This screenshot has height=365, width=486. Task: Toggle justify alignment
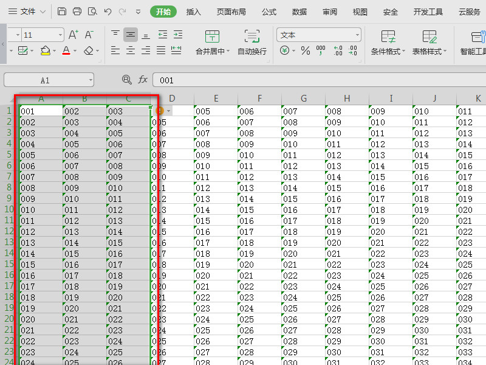(x=161, y=50)
